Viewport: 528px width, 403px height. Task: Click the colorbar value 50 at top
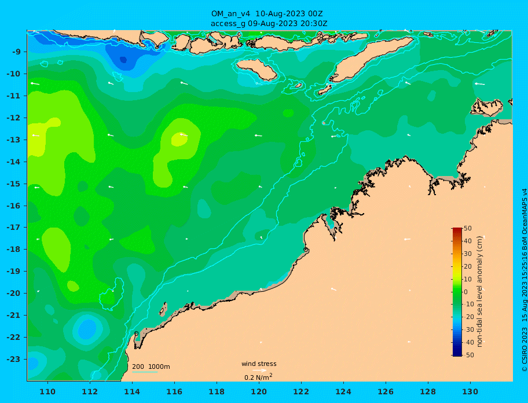(468, 229)
